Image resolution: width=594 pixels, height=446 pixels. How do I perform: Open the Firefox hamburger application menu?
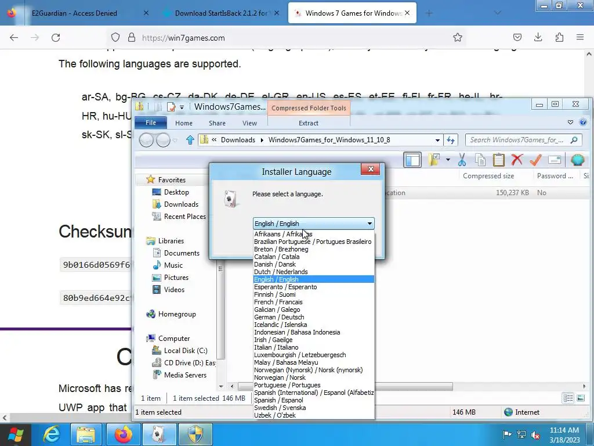tap(580, 37)
